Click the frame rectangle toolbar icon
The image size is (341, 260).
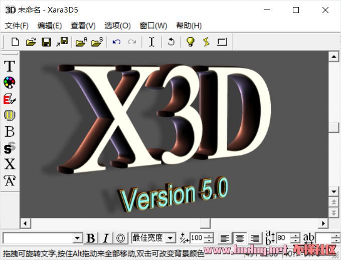click(x=222, y=42)
